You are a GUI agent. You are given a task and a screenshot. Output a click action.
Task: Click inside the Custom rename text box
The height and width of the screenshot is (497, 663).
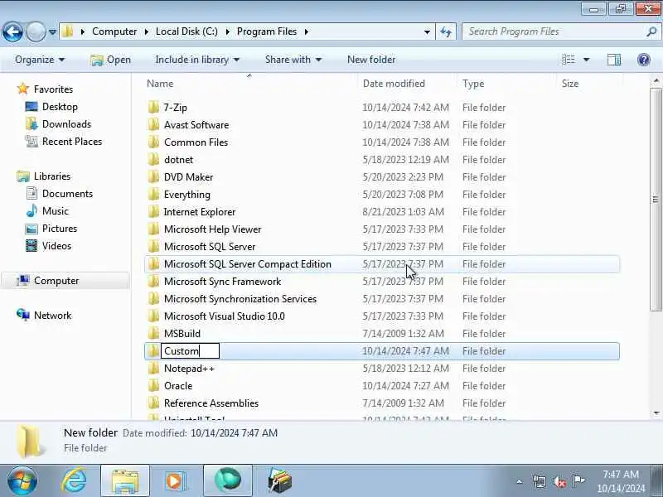(190, 351)
